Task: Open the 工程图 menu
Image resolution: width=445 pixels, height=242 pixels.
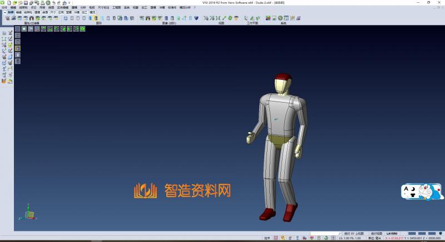Action: click(x=116, y=7)
